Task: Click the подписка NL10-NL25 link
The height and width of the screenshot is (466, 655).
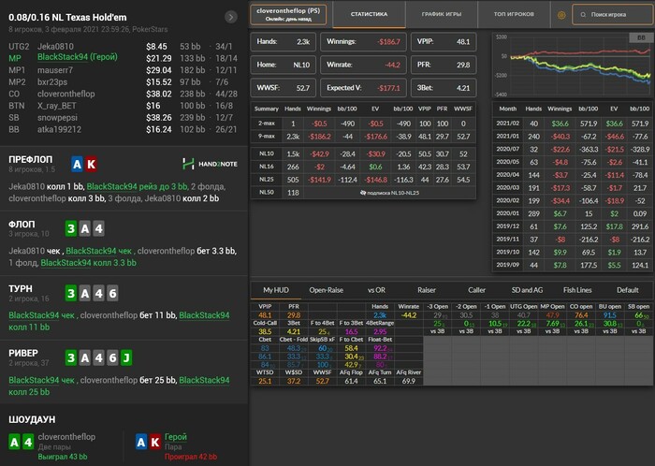Action: click(x=389, y=193)
